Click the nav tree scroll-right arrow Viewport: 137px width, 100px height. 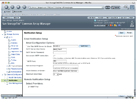pos(21,96)
